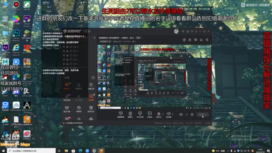This screenshot has height=153, width=272.
Task: Open the hamburger menu in title bar
Action: click(196, 31)
